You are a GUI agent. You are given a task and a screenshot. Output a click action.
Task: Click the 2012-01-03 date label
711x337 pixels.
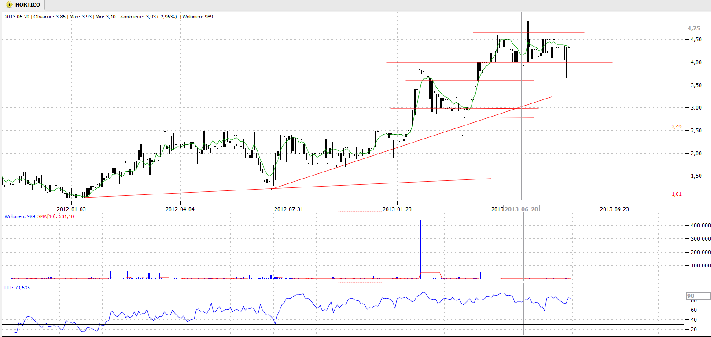pos(71,209)
